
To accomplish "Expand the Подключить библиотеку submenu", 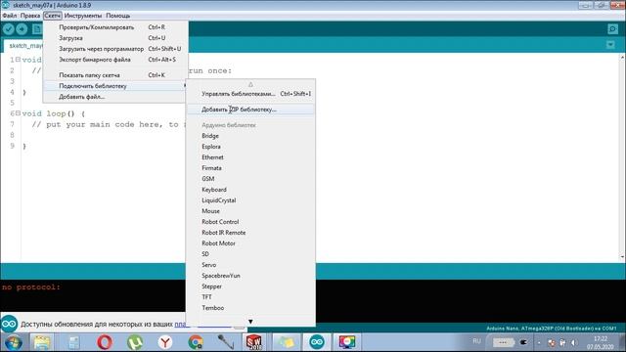I will pyautogui.click(x=115, y=86).
